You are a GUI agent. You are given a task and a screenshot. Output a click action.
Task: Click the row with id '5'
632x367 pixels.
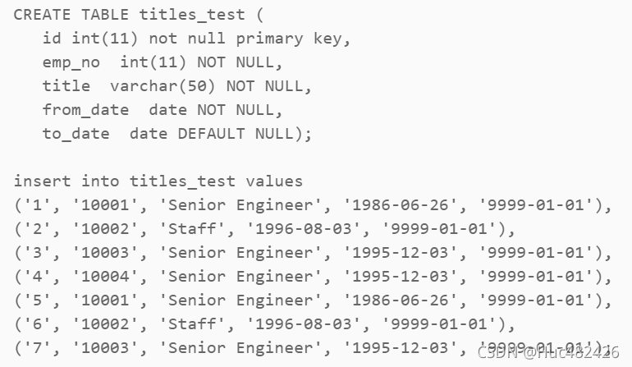(314, 300)
